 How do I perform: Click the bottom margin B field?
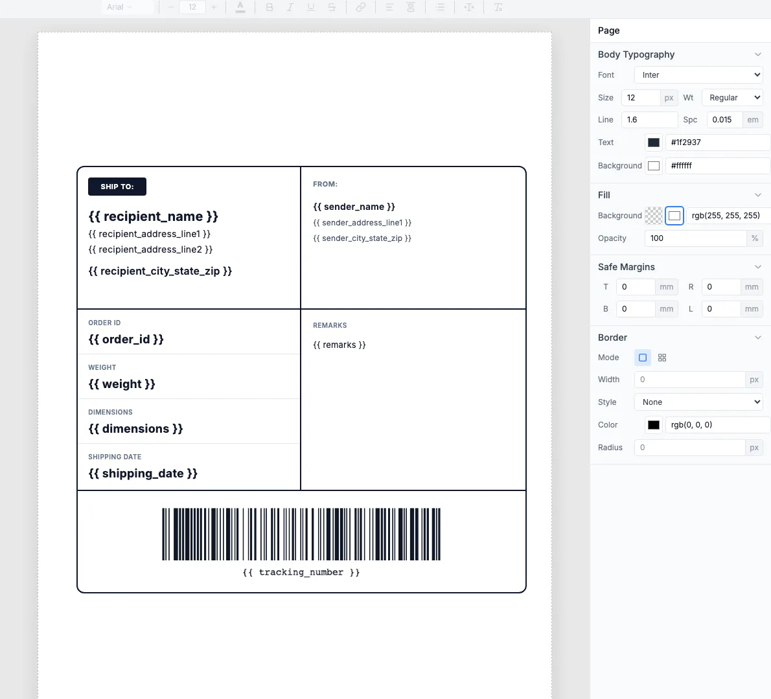pyautogui.click(x=636, y=309)
